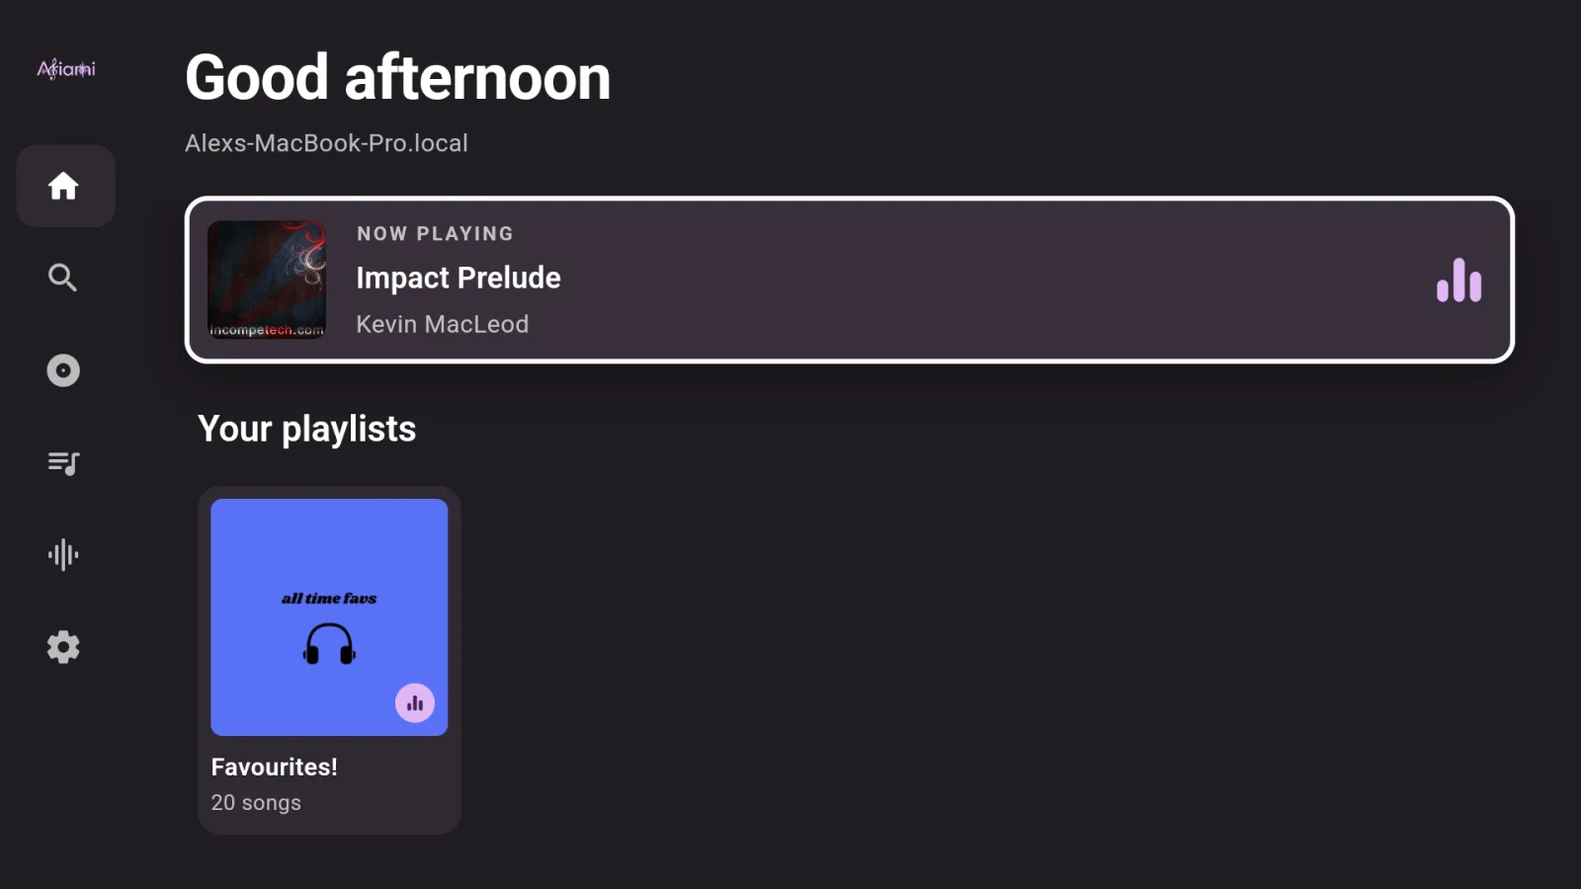Open the Impact Prelude album art thumbnail
Image resolution: width=1581 pixels, height=889 pixels.
(x=267, y=280)
